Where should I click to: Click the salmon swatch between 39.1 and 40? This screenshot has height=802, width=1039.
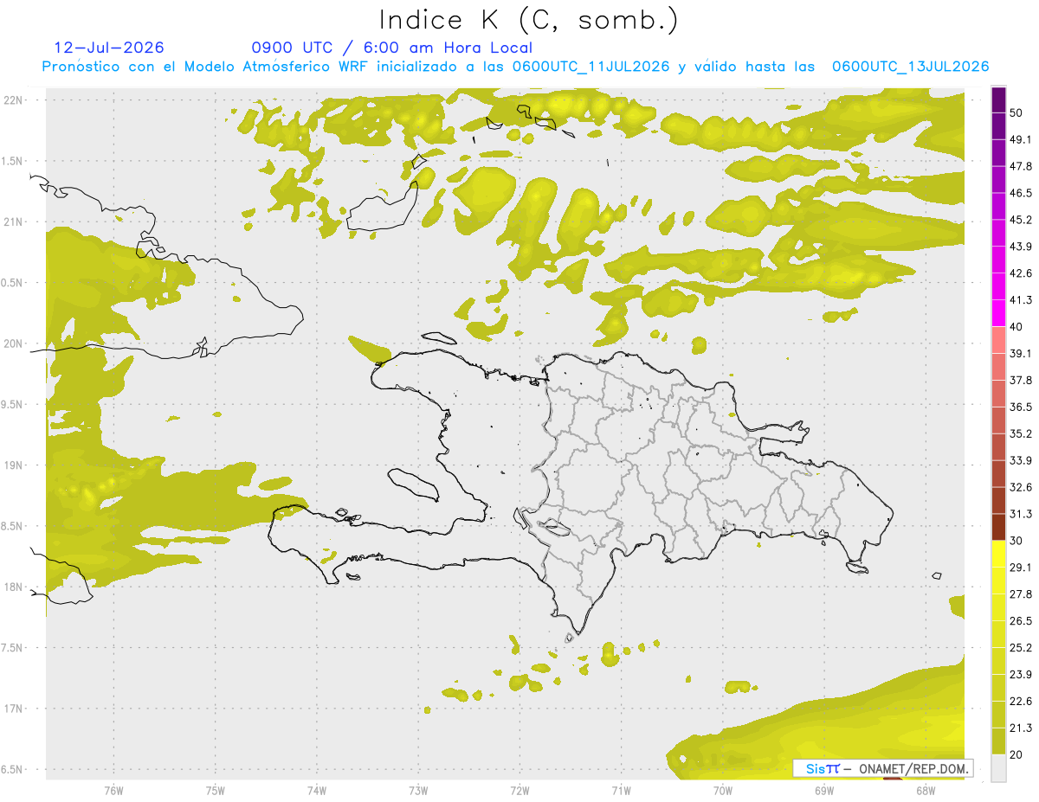click(x=998, y=340)
